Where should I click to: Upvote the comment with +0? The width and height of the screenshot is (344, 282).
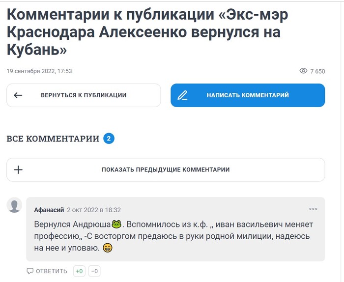click(79, 271)
